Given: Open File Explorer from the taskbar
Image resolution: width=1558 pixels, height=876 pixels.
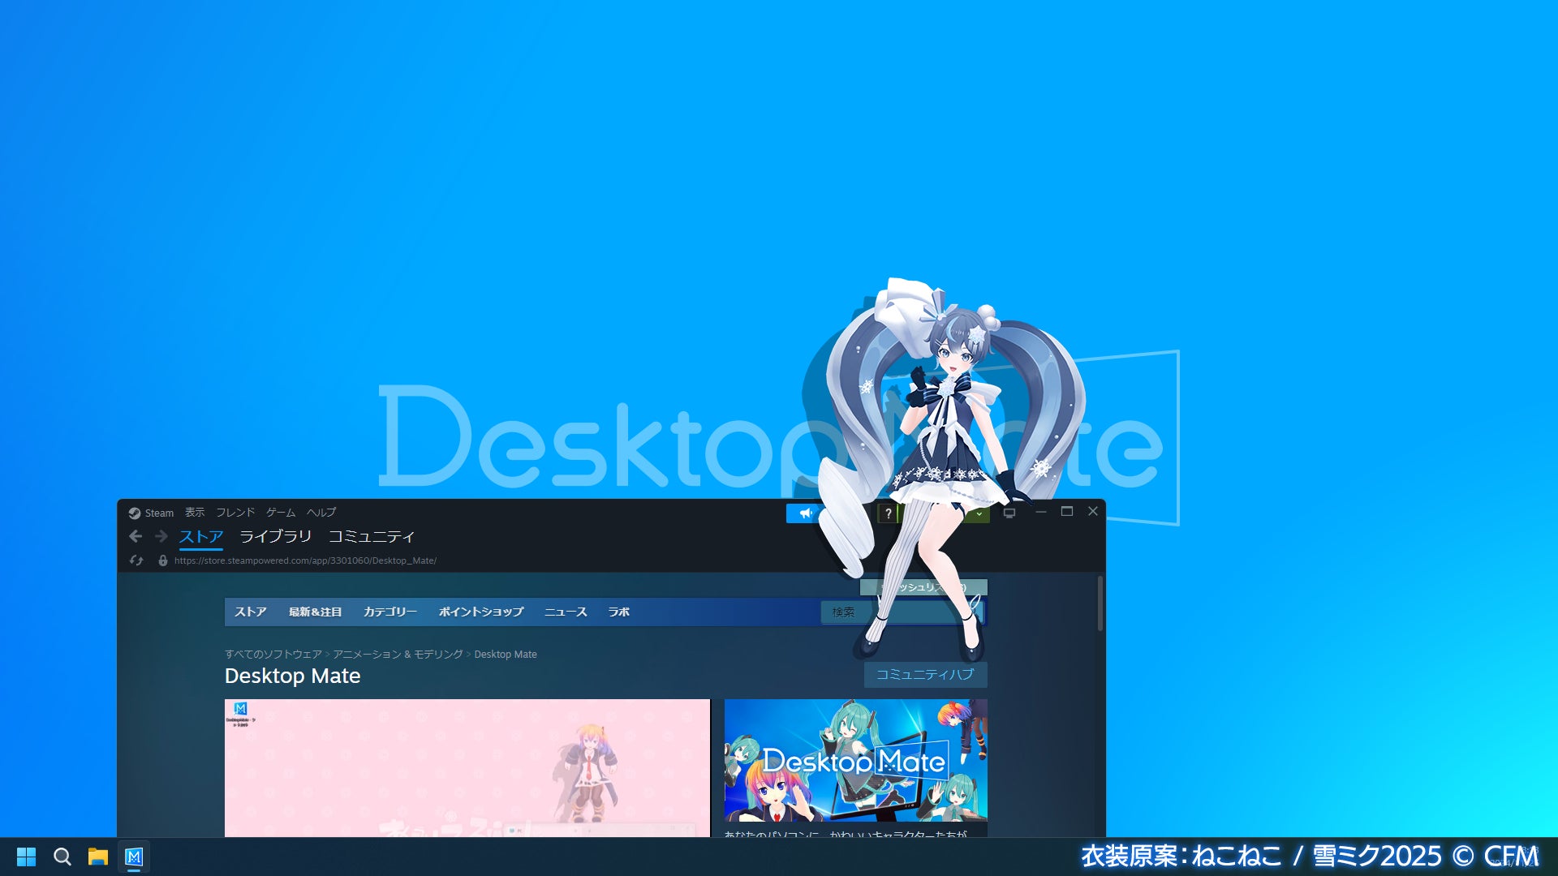Looking at the screenshot, I should pyautogui.click(x=98, y=857).
